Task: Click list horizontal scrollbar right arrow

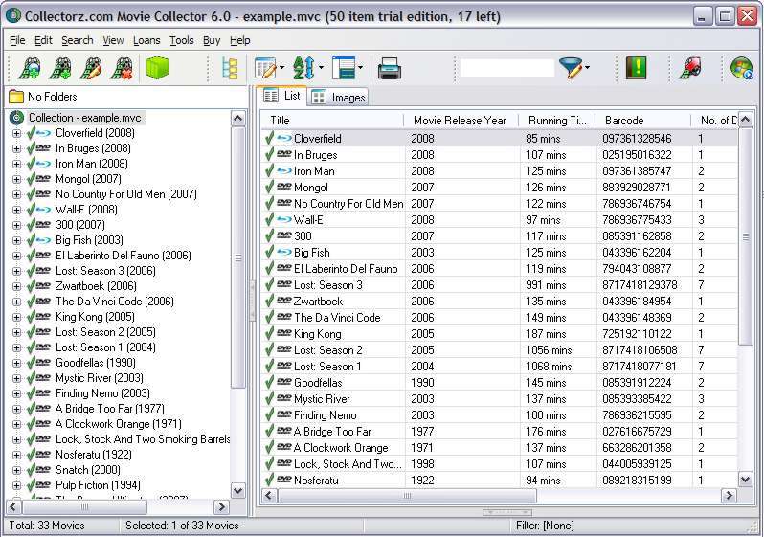Action: point(729,496)
